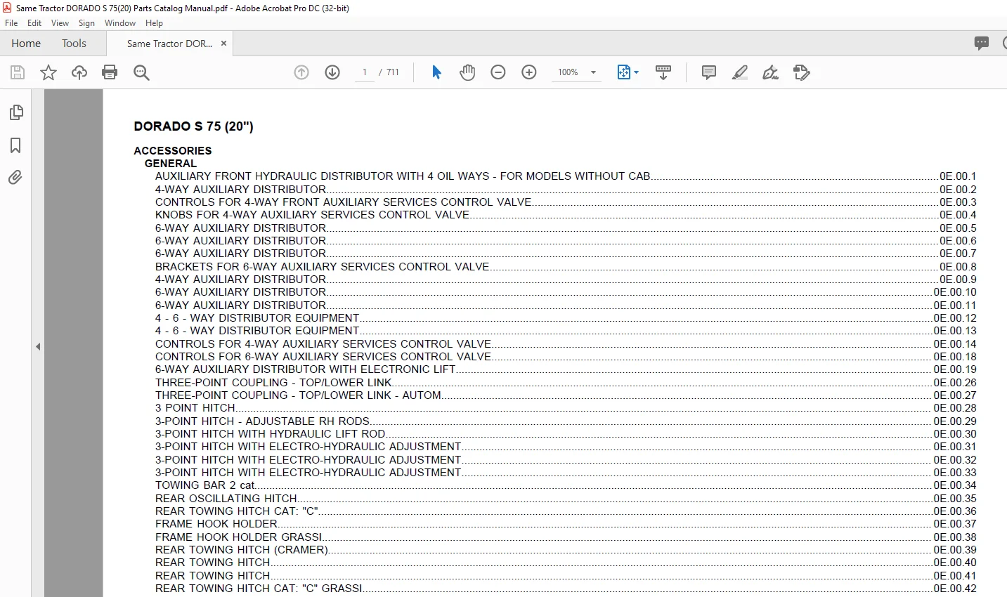Click page reference 0E.00.26
Image resolution: width=1007 pixels, height=597 pixels.
coord(955,383)
